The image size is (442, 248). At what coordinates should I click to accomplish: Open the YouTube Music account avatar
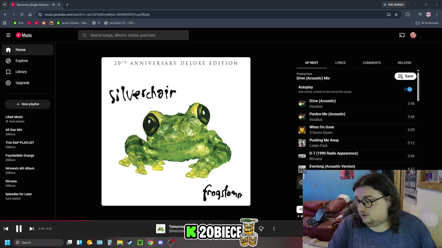pyautogui.click(x=413, y=35)
